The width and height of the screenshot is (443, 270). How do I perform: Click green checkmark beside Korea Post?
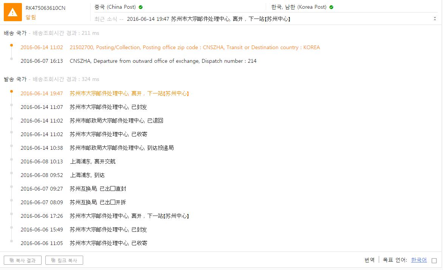coord(331,7)
